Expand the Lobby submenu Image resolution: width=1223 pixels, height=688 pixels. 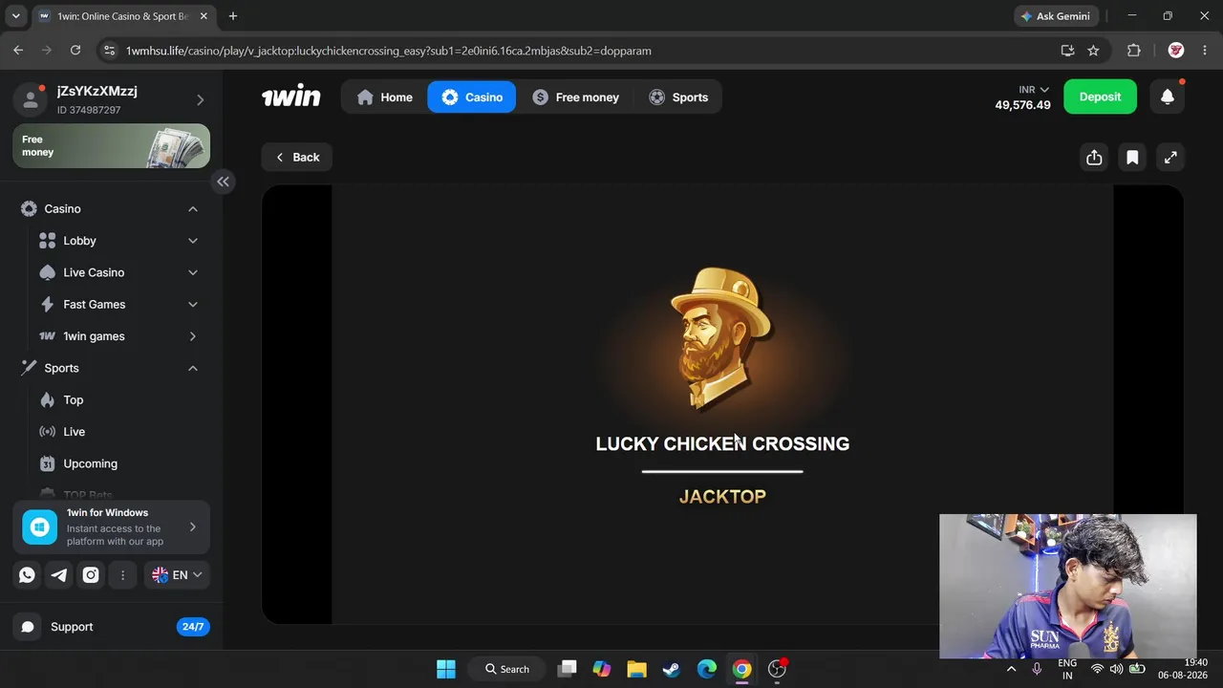(193, 241)
